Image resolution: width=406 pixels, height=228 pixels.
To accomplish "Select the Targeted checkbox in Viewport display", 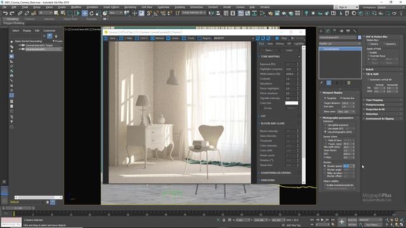I will 325,98.
